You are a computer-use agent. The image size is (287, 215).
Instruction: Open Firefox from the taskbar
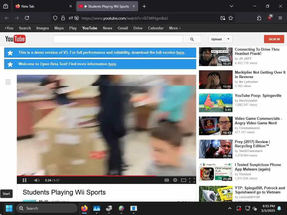(84, 208)
